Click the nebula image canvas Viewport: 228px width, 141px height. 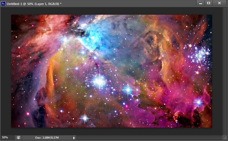[x=111, y=71]
